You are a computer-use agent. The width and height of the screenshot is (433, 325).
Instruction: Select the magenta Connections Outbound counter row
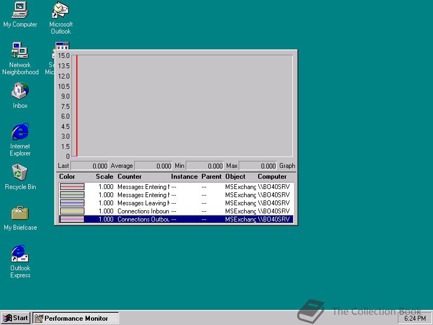click(x=176, y=219)
